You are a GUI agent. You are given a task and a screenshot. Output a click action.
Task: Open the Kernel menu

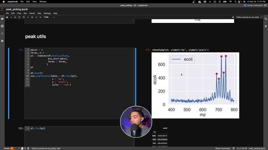point(32,13)
